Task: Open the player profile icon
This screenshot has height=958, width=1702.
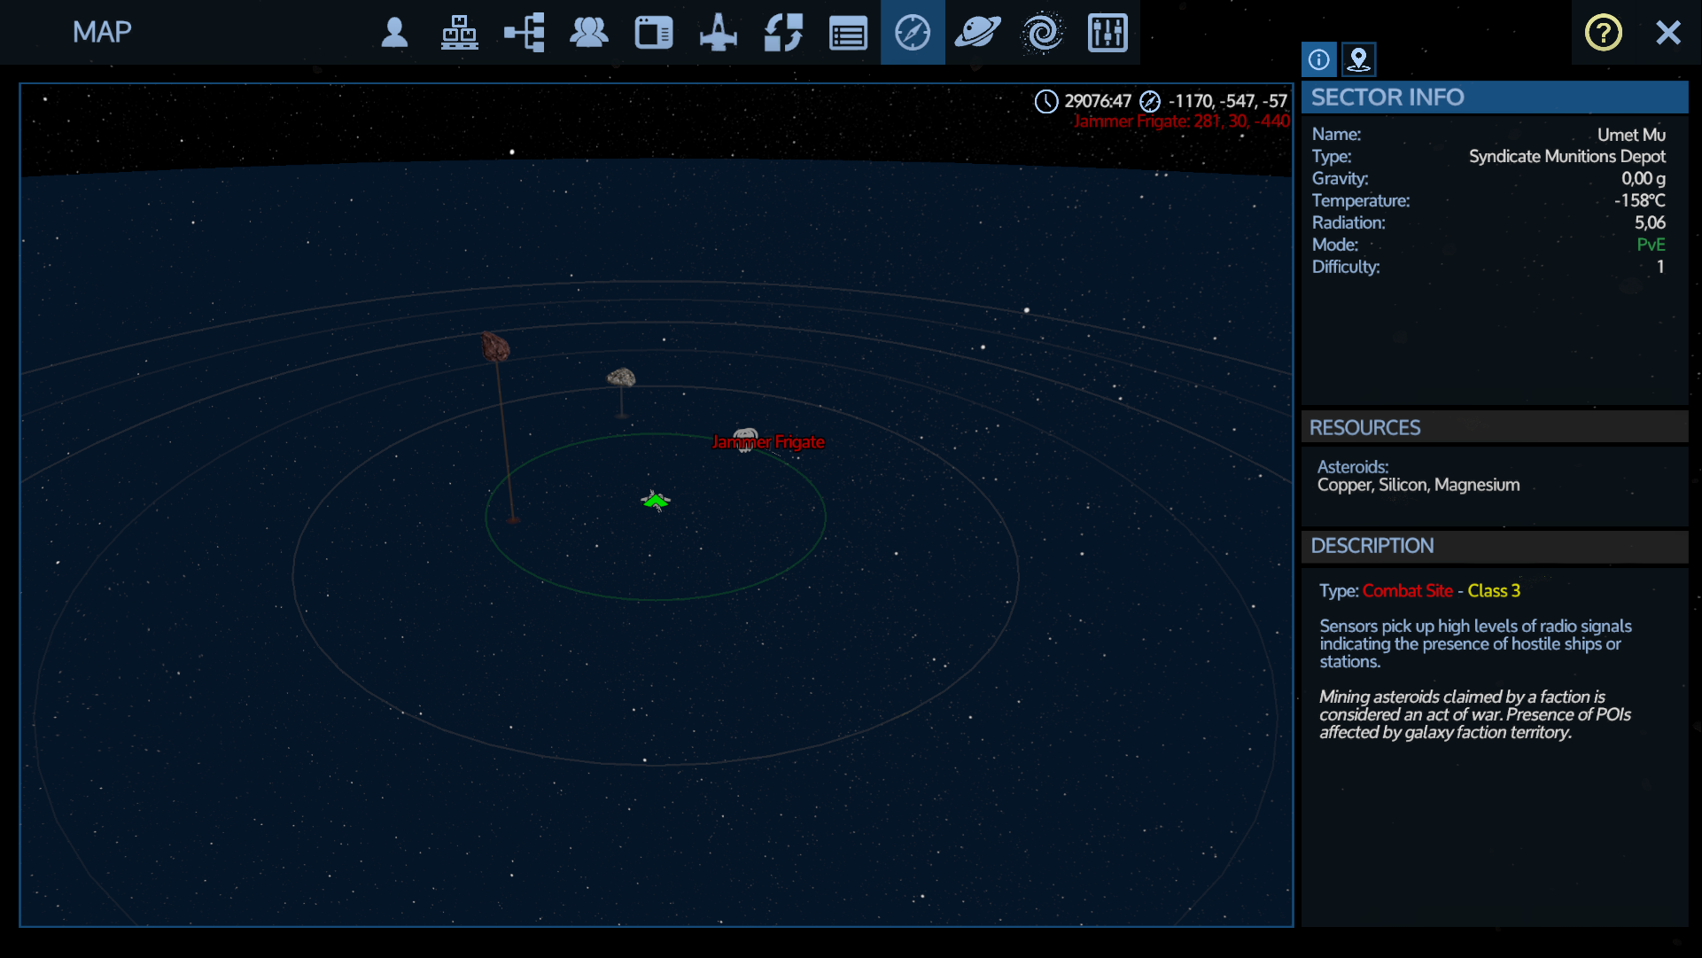Action: coord(394,33)
